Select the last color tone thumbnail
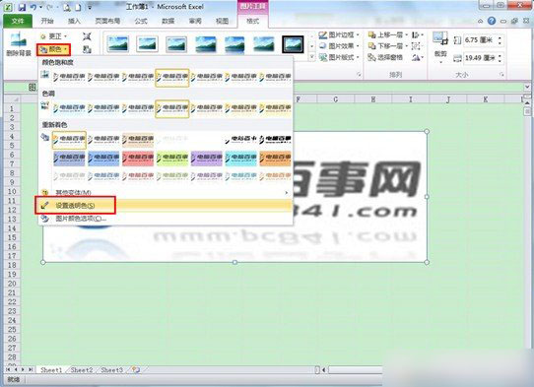Image resolution: width=534 pixels, height=387 pixels. (275, 108)
